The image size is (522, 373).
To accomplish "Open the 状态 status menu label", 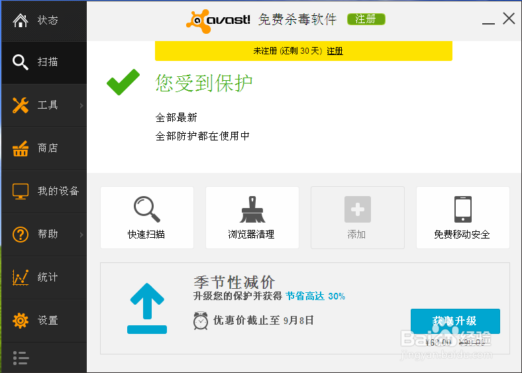I will point(48,20).
